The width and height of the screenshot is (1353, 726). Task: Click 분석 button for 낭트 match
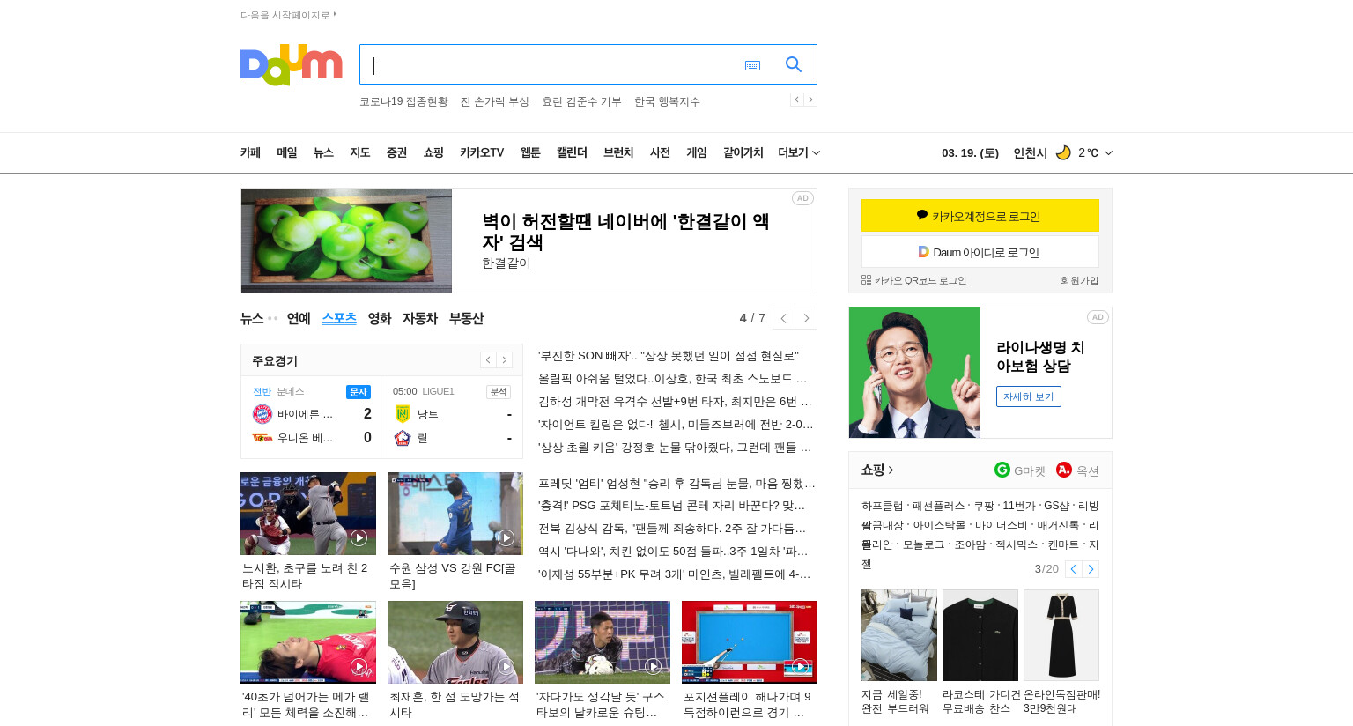pos(499,392)
